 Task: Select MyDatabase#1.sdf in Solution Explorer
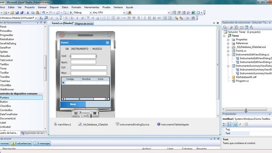pyautogui.click(x=246, y=77)
